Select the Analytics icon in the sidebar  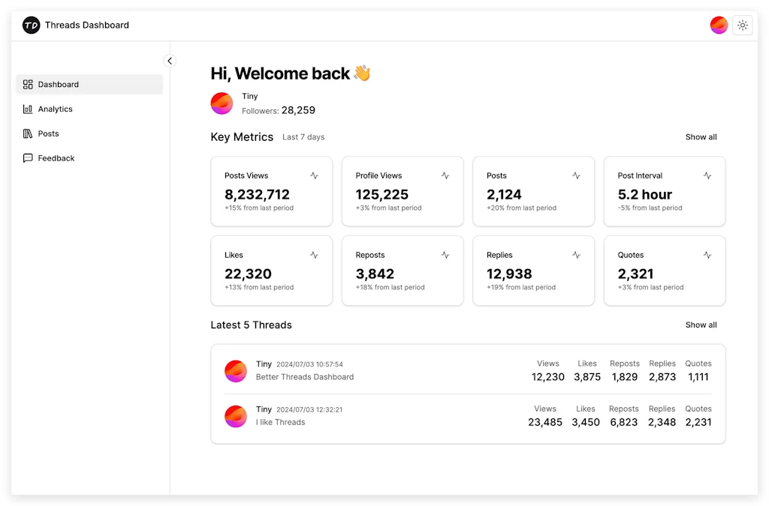click(x=29, y=109)
